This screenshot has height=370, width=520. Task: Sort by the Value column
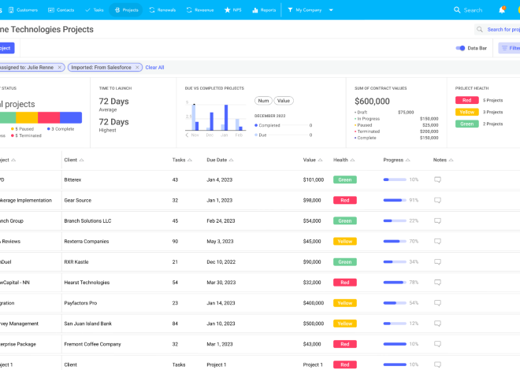pyautogui.click(x=313, y=160)
